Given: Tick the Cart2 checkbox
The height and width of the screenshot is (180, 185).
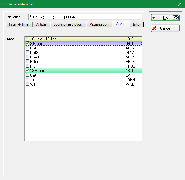Looking at the screenshot, I should point(27,52).
